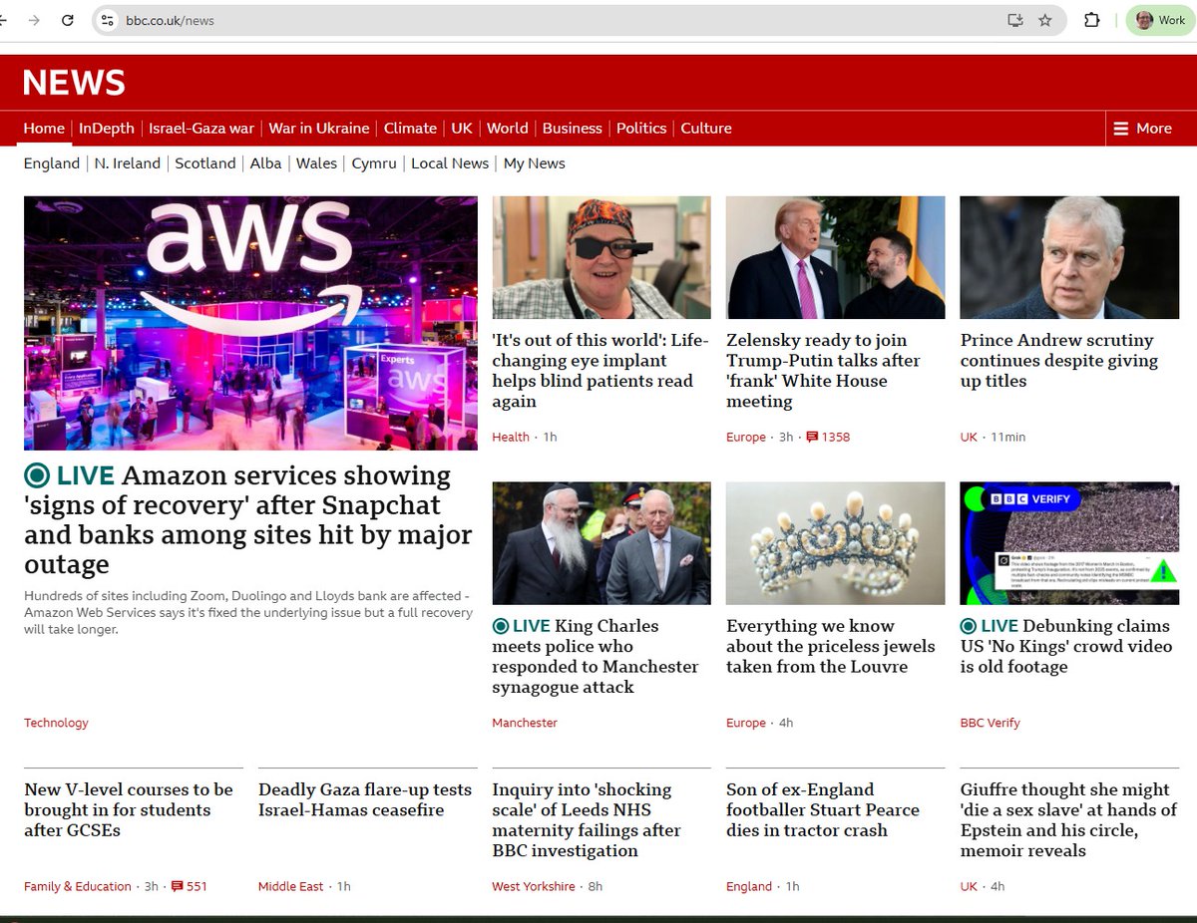Viewport: 1197px width, 923px height.
Task: Click the England tag under tractor crash story
Action: pyautogui.click(x=749, y=886)
